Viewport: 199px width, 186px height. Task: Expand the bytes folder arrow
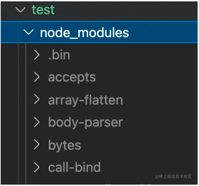point(37,144)
